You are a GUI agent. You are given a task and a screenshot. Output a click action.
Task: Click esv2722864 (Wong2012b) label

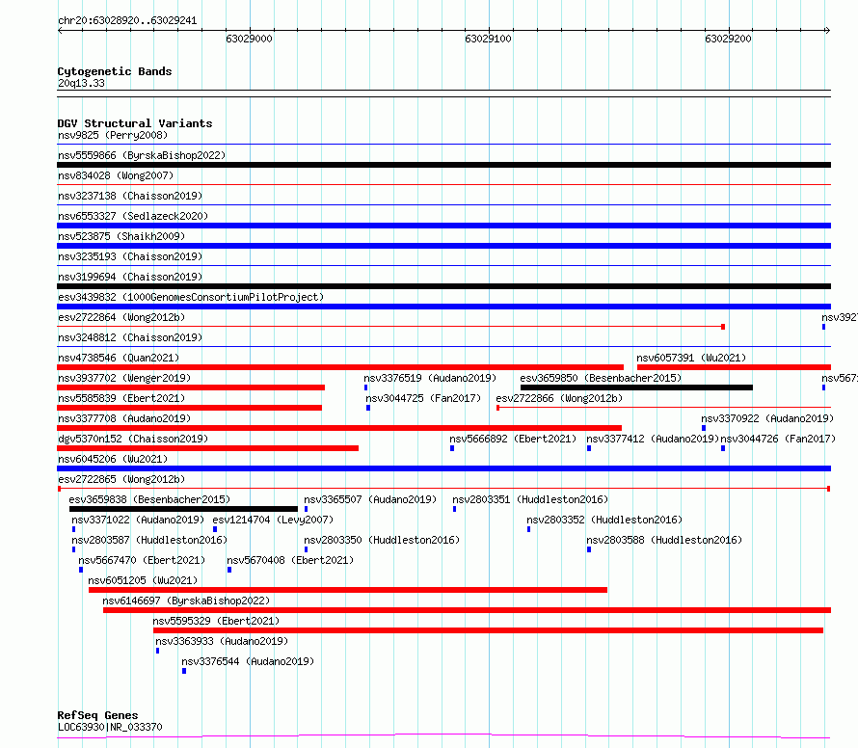click(121, 317)
